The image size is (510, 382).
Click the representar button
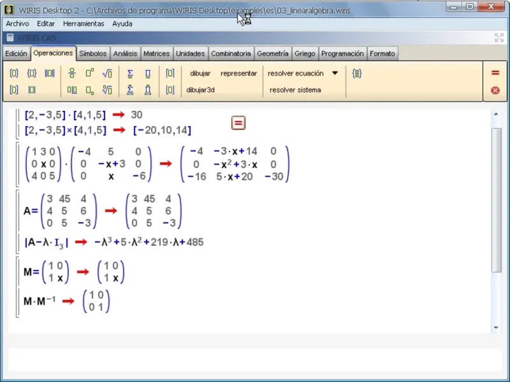(x=238, y=73)
